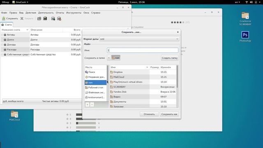Viewport: 263px width, 148px height.
Task: Expand the Доходы account tree node
Action: (x=2, y=45)
